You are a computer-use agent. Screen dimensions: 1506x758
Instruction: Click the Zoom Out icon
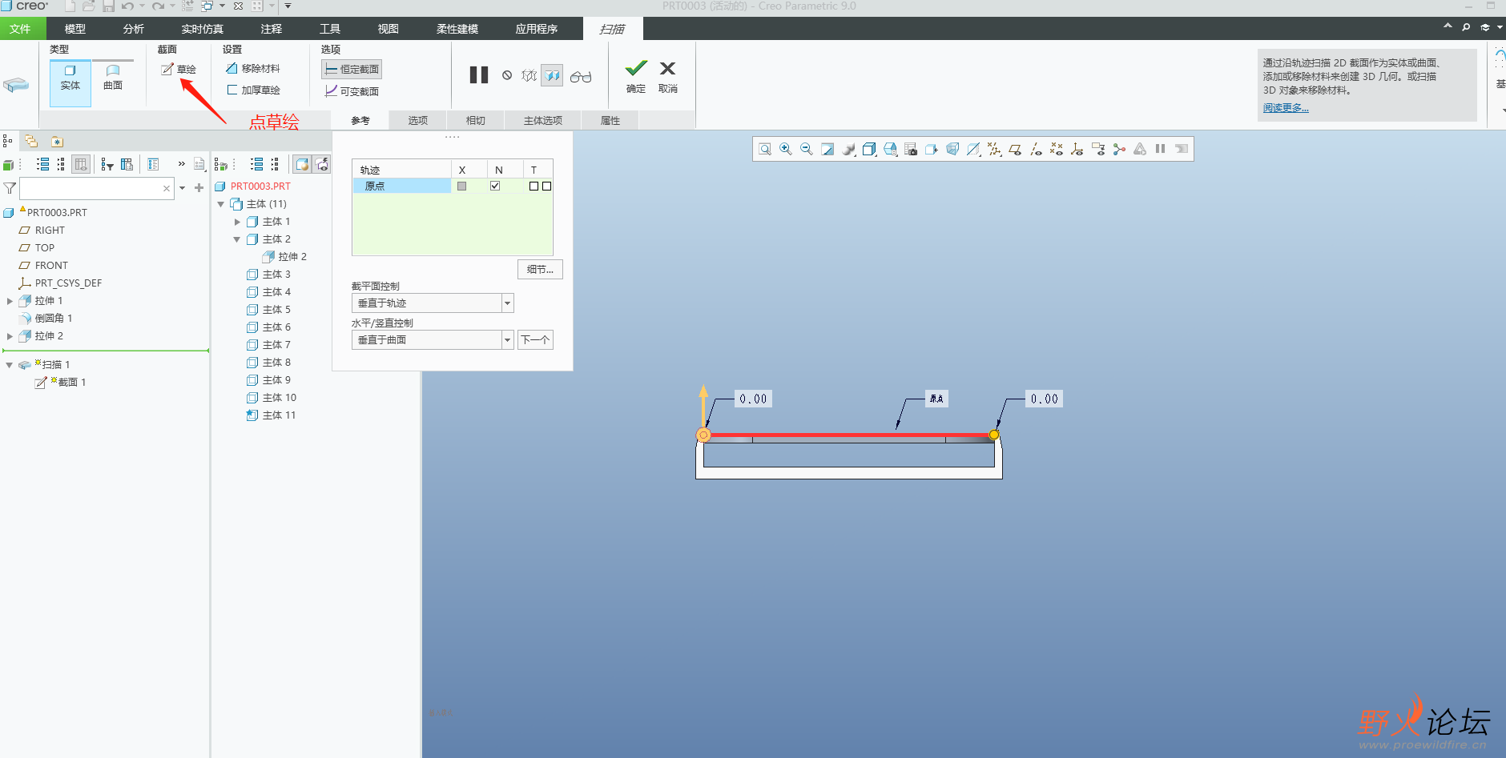[807, 149]
